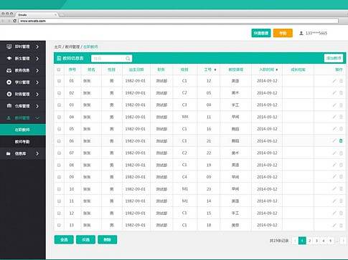
Task: Click the 全选 select-all button
Action: [x=64, y=240]
